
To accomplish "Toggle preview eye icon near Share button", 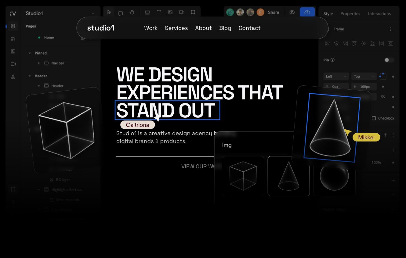I will click(x=292, y=12).
